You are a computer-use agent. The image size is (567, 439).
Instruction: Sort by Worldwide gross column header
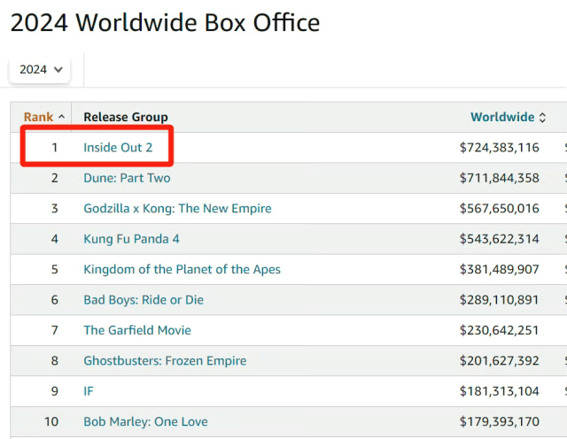[x=502, y=117]
